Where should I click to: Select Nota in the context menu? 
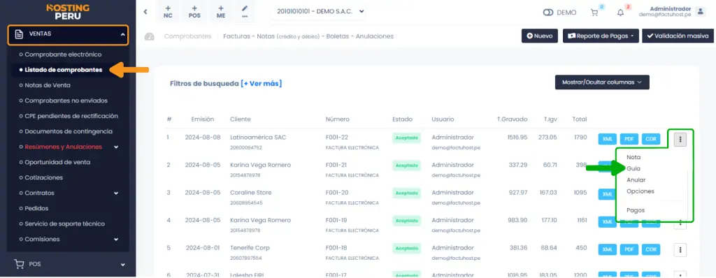[633, 157]
